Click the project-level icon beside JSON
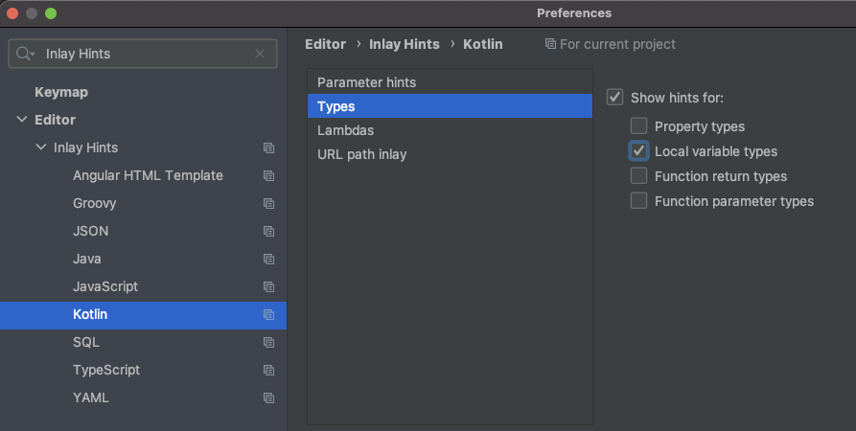 [268, 232]
